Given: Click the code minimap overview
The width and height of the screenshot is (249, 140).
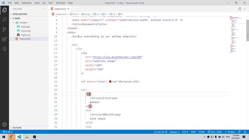Looking at the screenshot, I should coord(237,34).
